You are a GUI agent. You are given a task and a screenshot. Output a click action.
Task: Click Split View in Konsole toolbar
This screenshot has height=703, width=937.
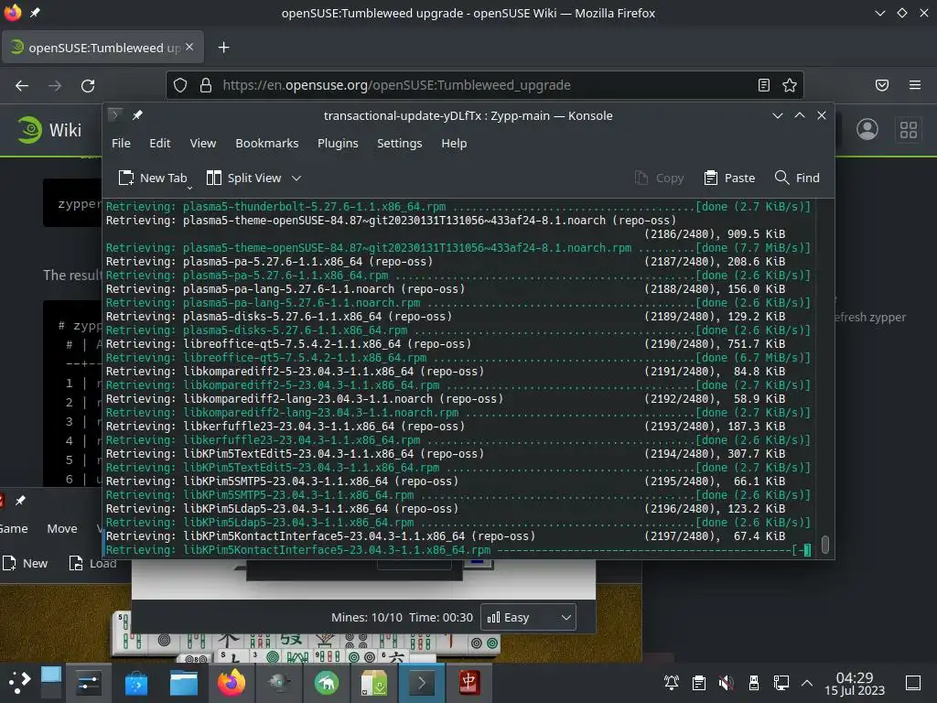point(243,178)
